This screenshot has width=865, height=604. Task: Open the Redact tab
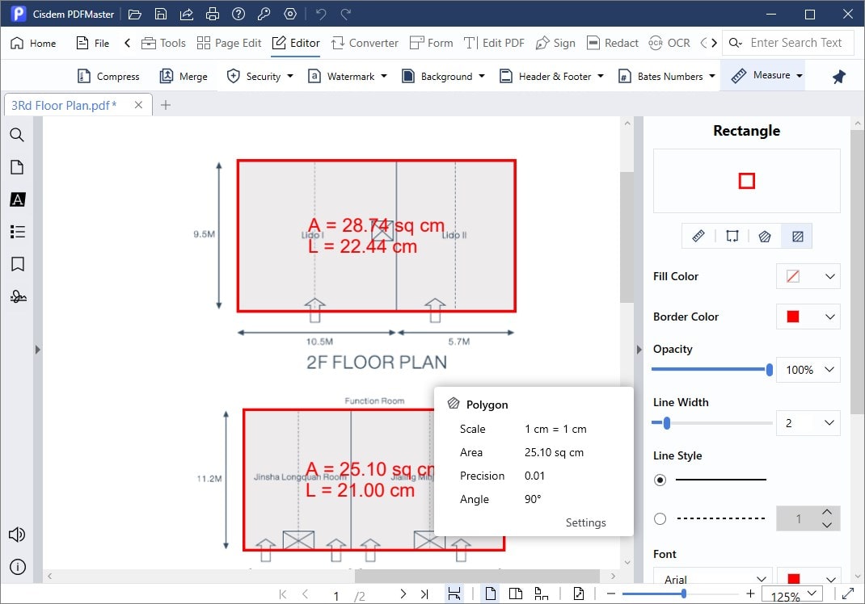pos(612,43)
